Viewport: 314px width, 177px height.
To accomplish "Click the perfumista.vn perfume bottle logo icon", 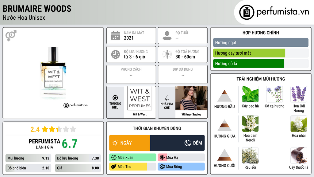I will (x=247, y=12).
